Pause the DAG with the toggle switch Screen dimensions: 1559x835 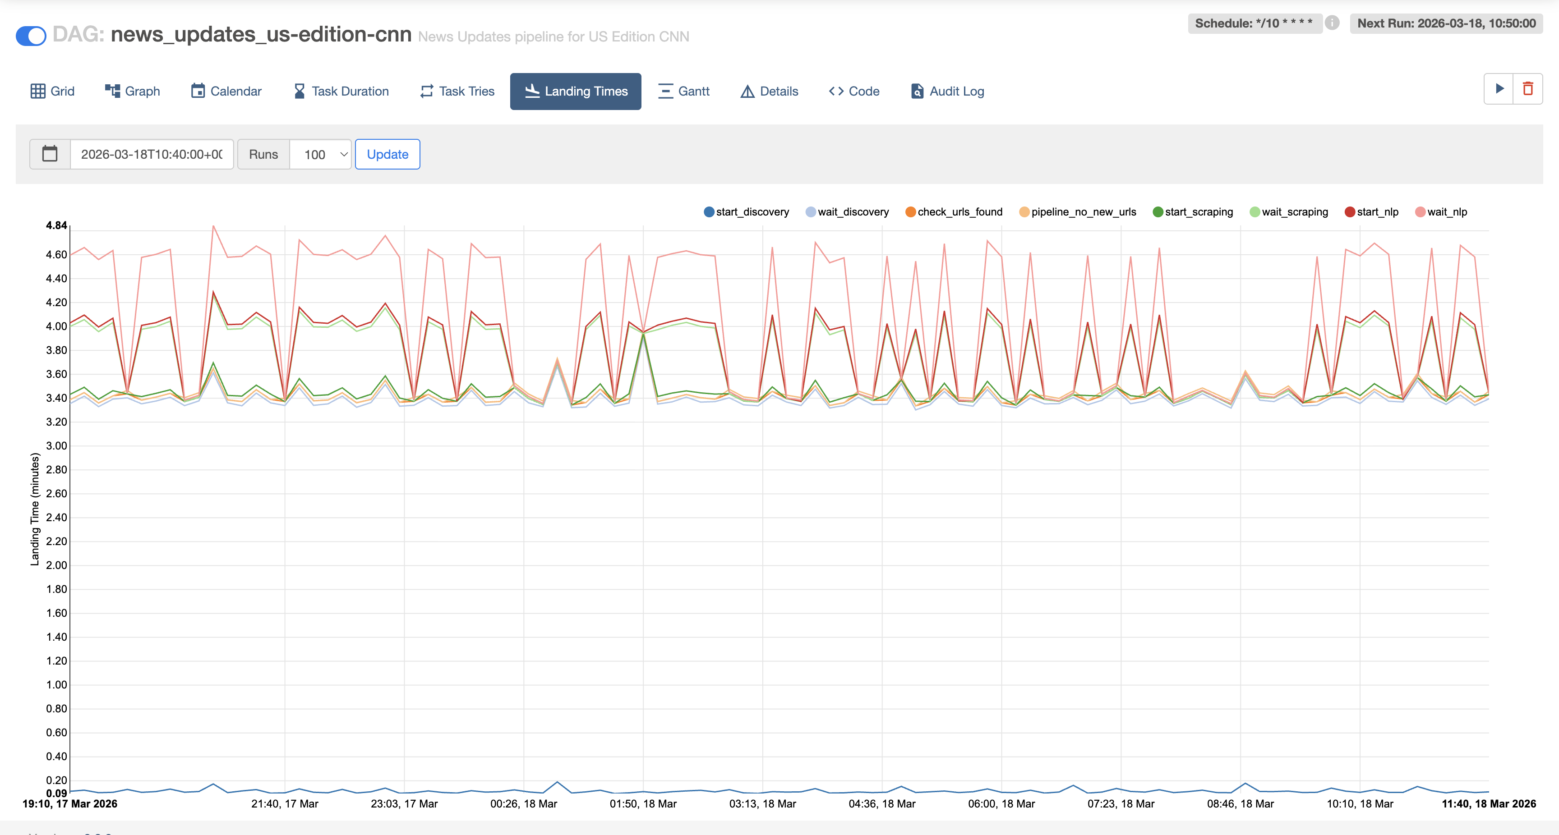point(31,36)
